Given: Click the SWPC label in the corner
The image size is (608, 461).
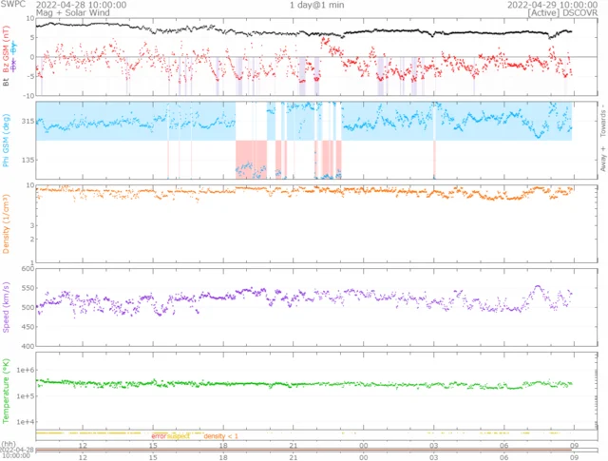Looking at the screenshot, I should pos(12,5).
